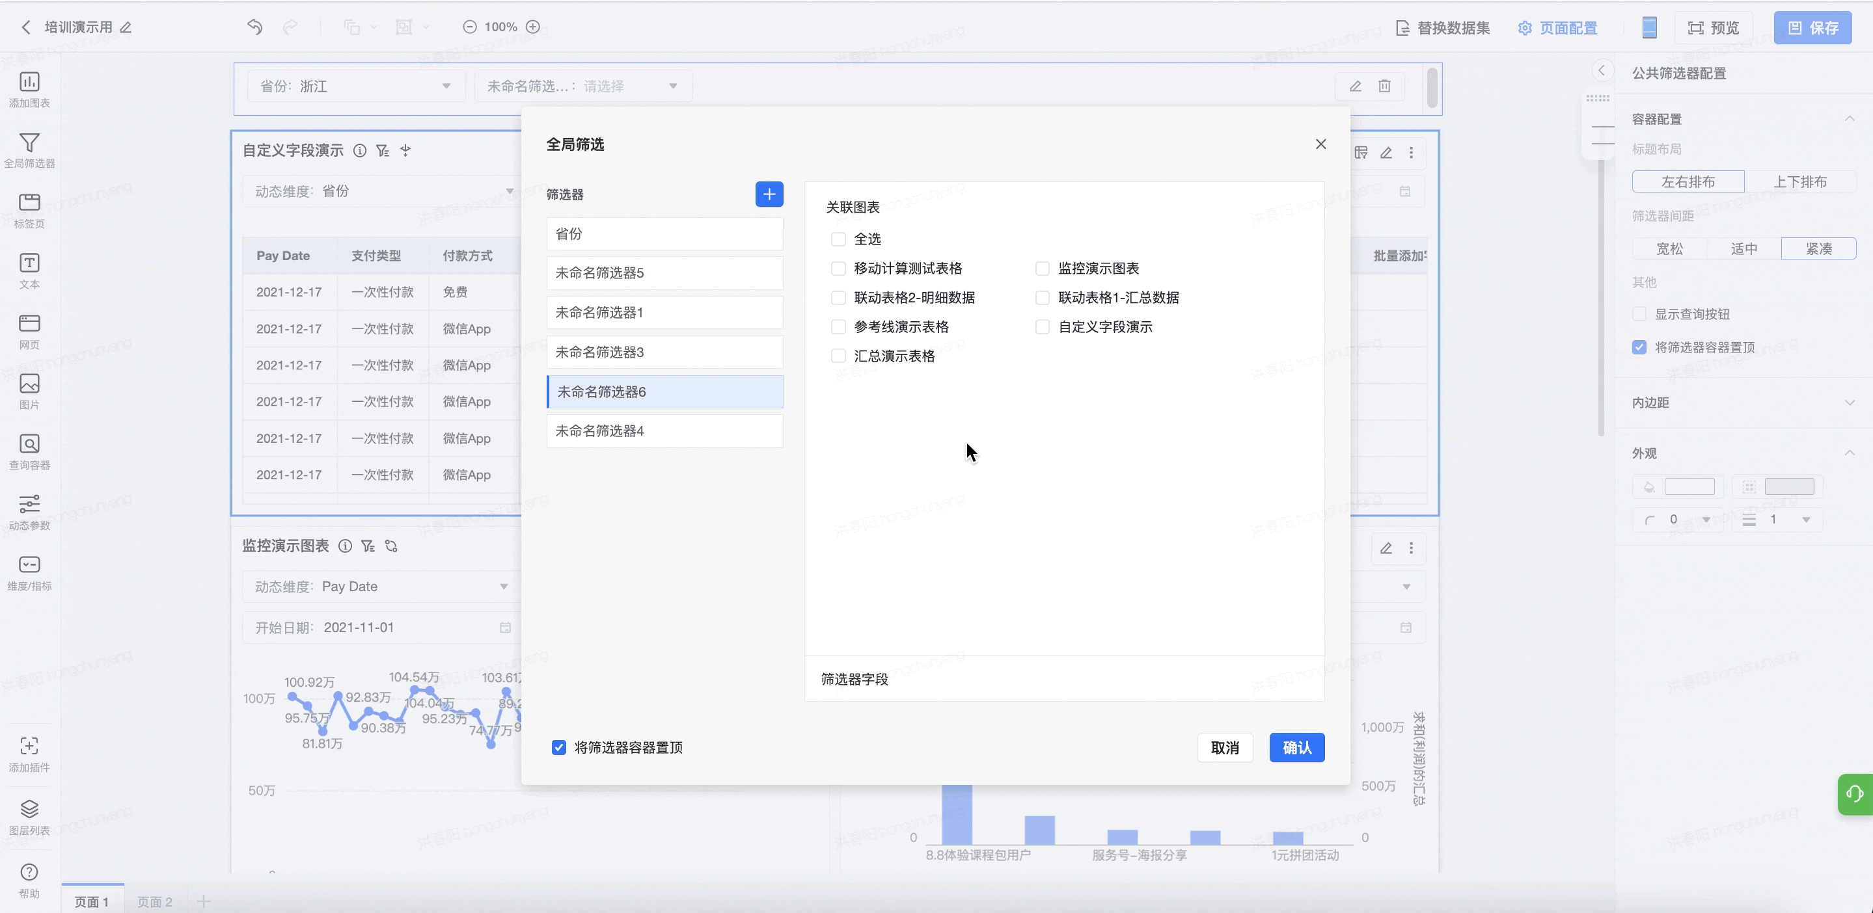Image resolution: width=1873 pixels, height=913 pixels.
Task: Pick the border color swatch
Action: coord(1790,486)
